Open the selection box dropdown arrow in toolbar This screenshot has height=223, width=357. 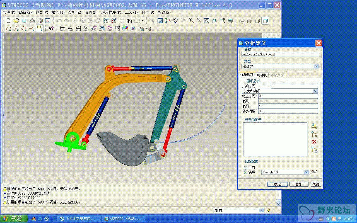coord(143,21)
